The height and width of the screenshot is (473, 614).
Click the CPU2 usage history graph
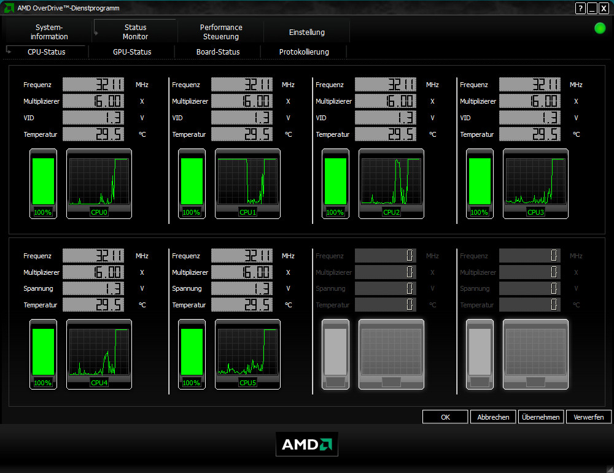pyautogui.click(x=391, y=183)
